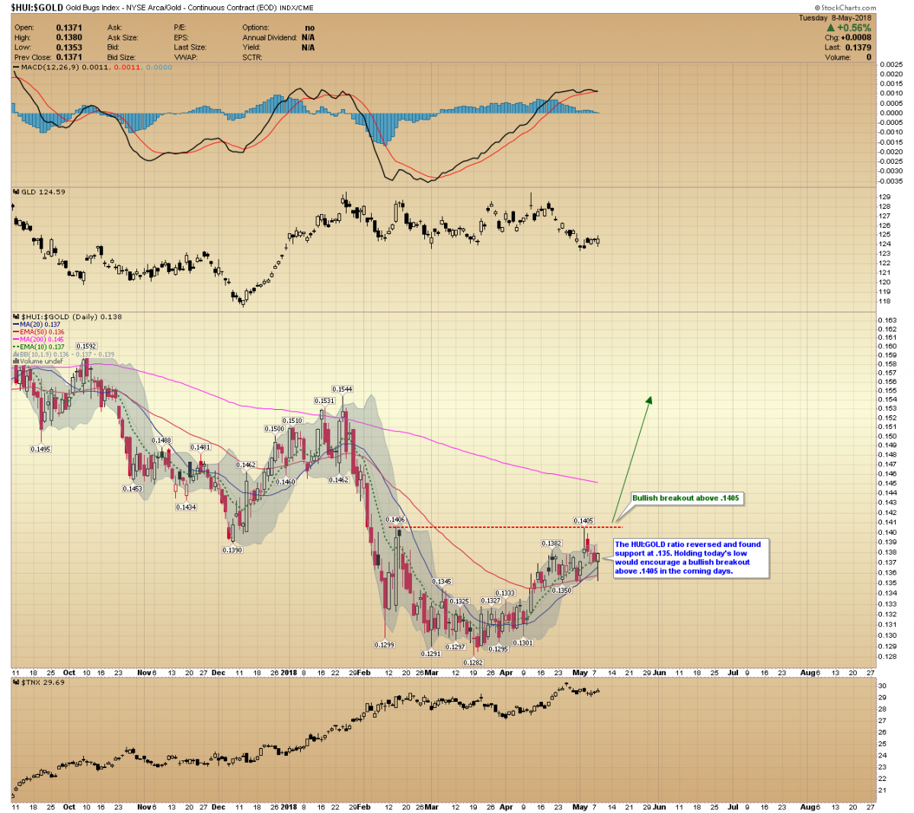Click the GLD 124.59 panel icon
The image size is (914, 813).
coord(14,192)
